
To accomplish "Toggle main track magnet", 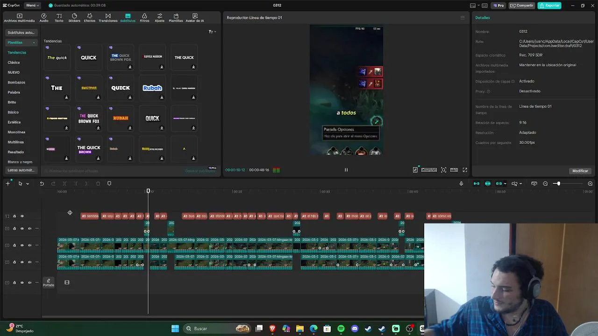I will (x=477, y=183).
